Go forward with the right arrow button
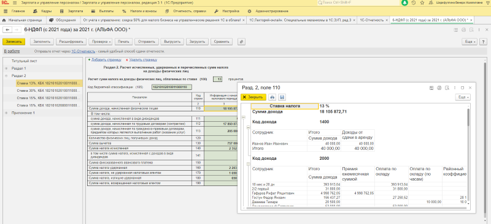Image resolution: width=491 pixels, height=224 pixels. tap(16, 29)
